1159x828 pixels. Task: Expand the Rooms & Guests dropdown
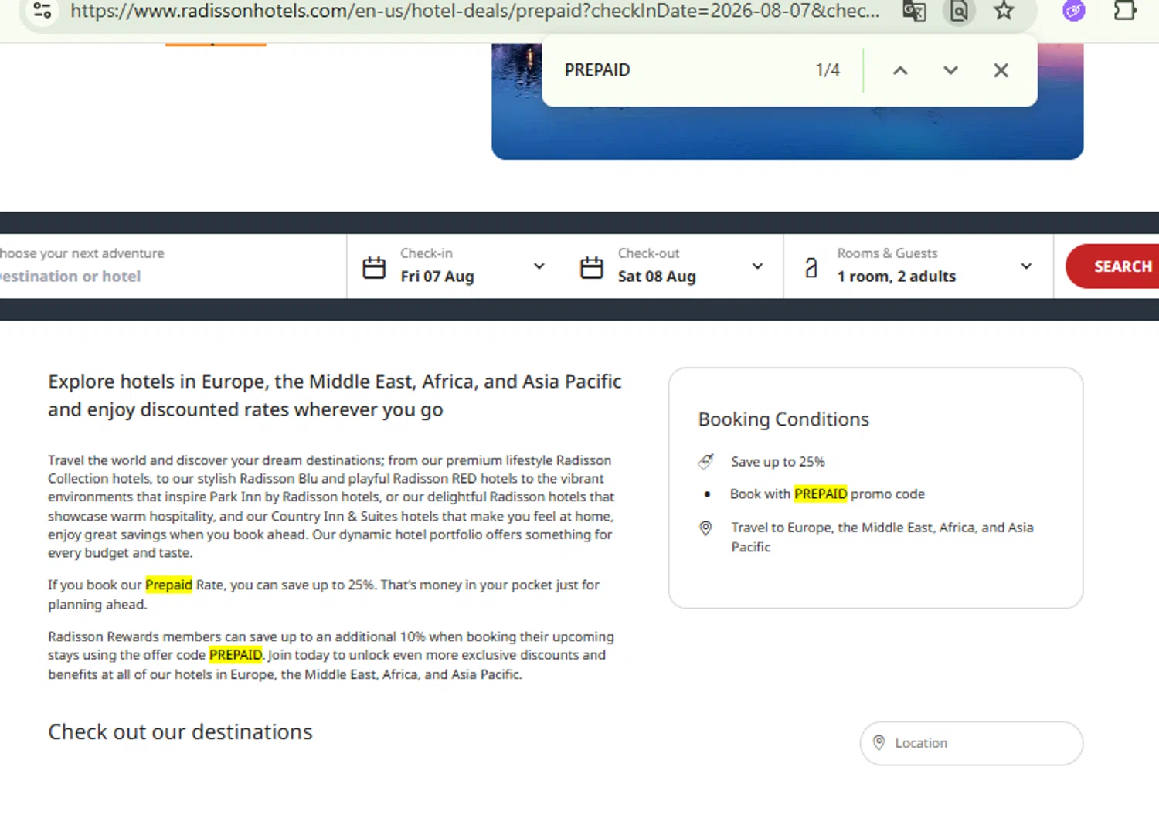click(1026, 266)
